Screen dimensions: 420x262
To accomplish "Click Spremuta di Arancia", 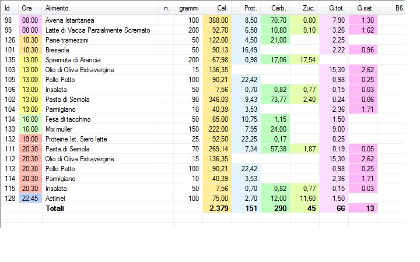I will click(73, 60).
